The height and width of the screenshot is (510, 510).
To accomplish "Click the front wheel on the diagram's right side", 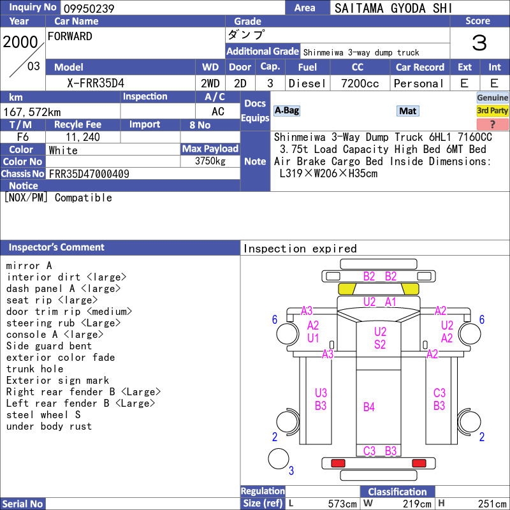I will coord(470,333).
